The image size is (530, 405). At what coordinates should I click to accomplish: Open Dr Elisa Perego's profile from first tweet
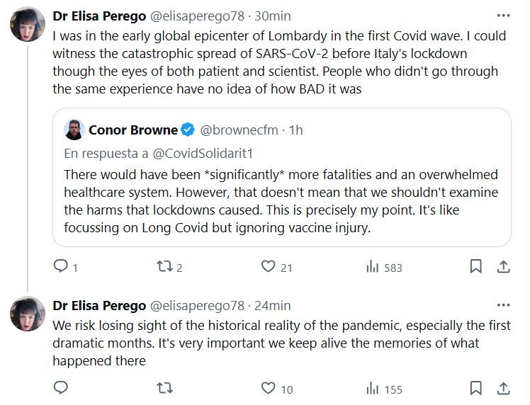pos(98,16)
